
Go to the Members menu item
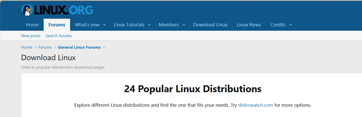[x=169, y=25]
